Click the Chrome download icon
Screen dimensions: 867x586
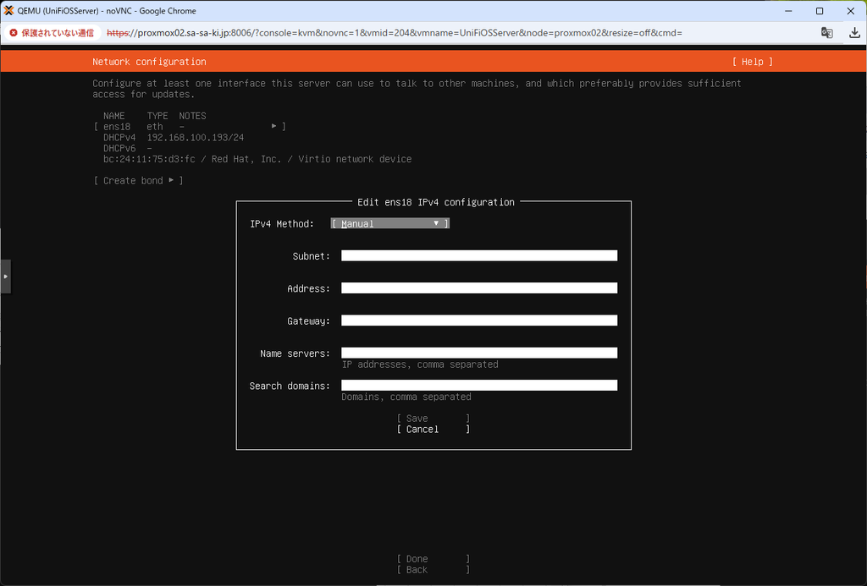854,33
